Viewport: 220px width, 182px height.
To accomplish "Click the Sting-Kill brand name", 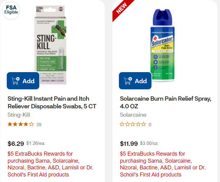I will pyautogui.click(x=19, y=115).
